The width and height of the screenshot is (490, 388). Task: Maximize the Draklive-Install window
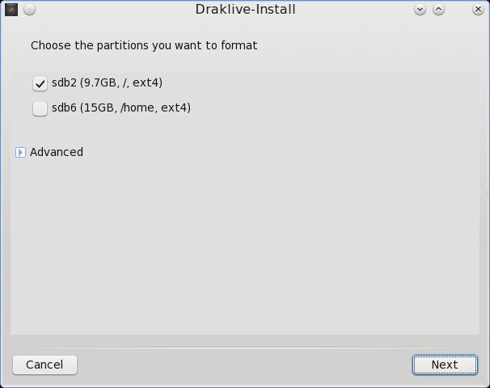pyautogui.click(x=438, y=10)
